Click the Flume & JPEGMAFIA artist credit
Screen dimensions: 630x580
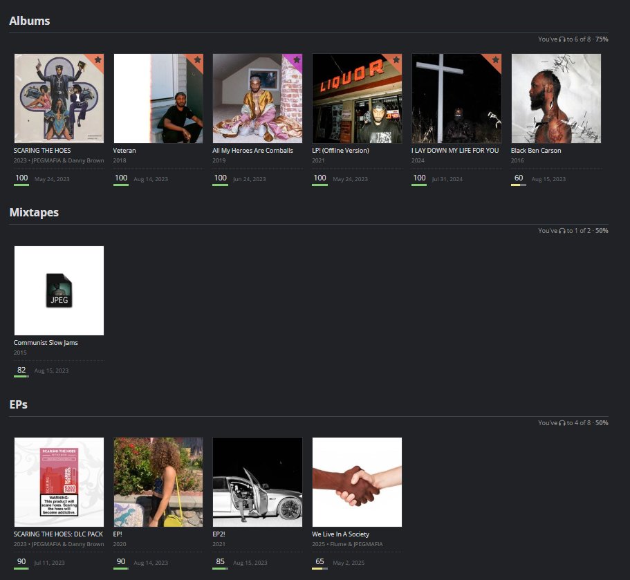[x=356, y=544]
